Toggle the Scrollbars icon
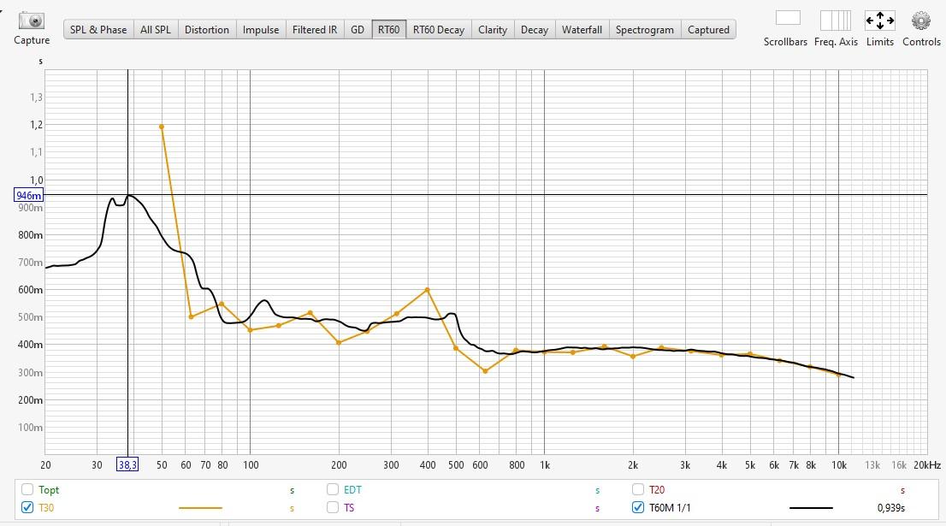The width and height of the screenshot is (946, 526). [787, 19]
